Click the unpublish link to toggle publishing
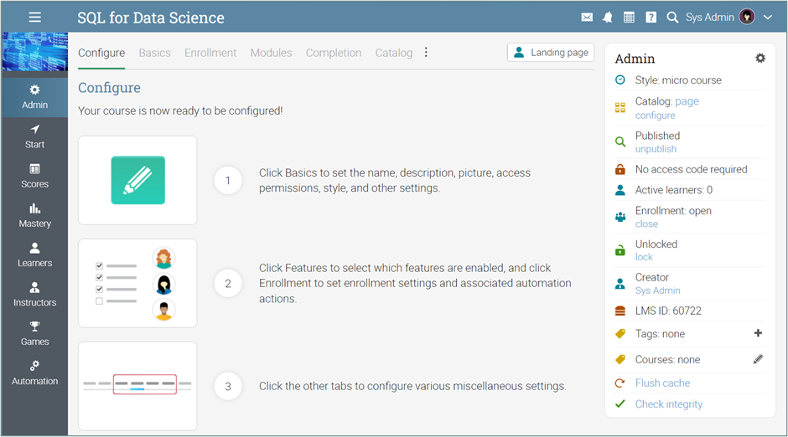The image size is (788, 437). click(x=656, y=149)
